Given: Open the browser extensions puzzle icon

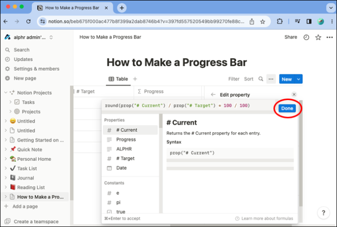Looking at the screenshot, I should [x=280, y=21].
